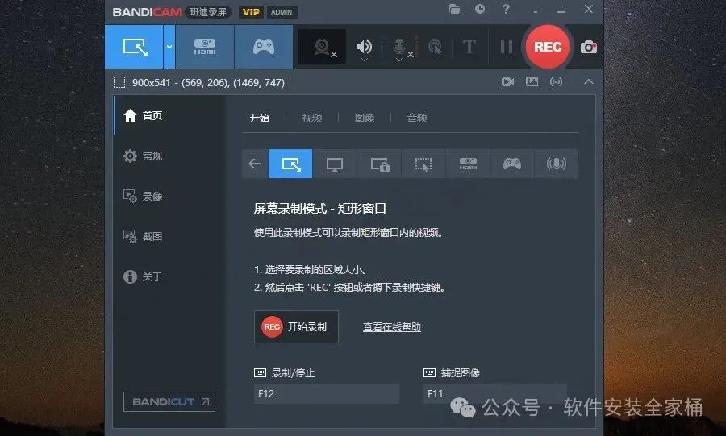Toggle microphone recording
This screenshot has width=726, height=436.
point(399,46)
